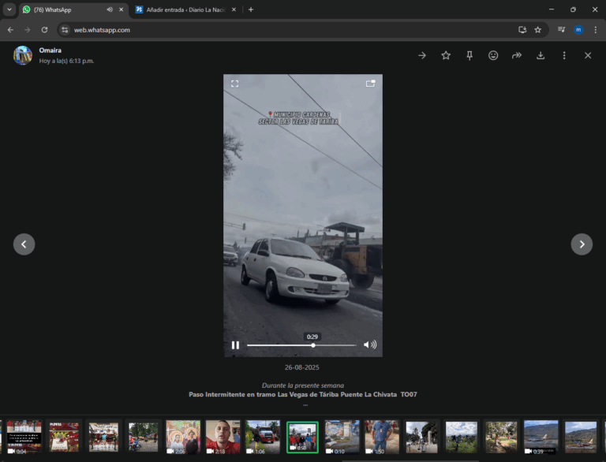The image size is (606, 462).
Task: Pin this media message
Action: pos(469,55)
